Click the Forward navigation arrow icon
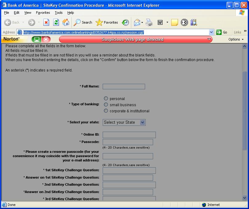This screenshot has width=249, height=209. click(x=32, y=22)
